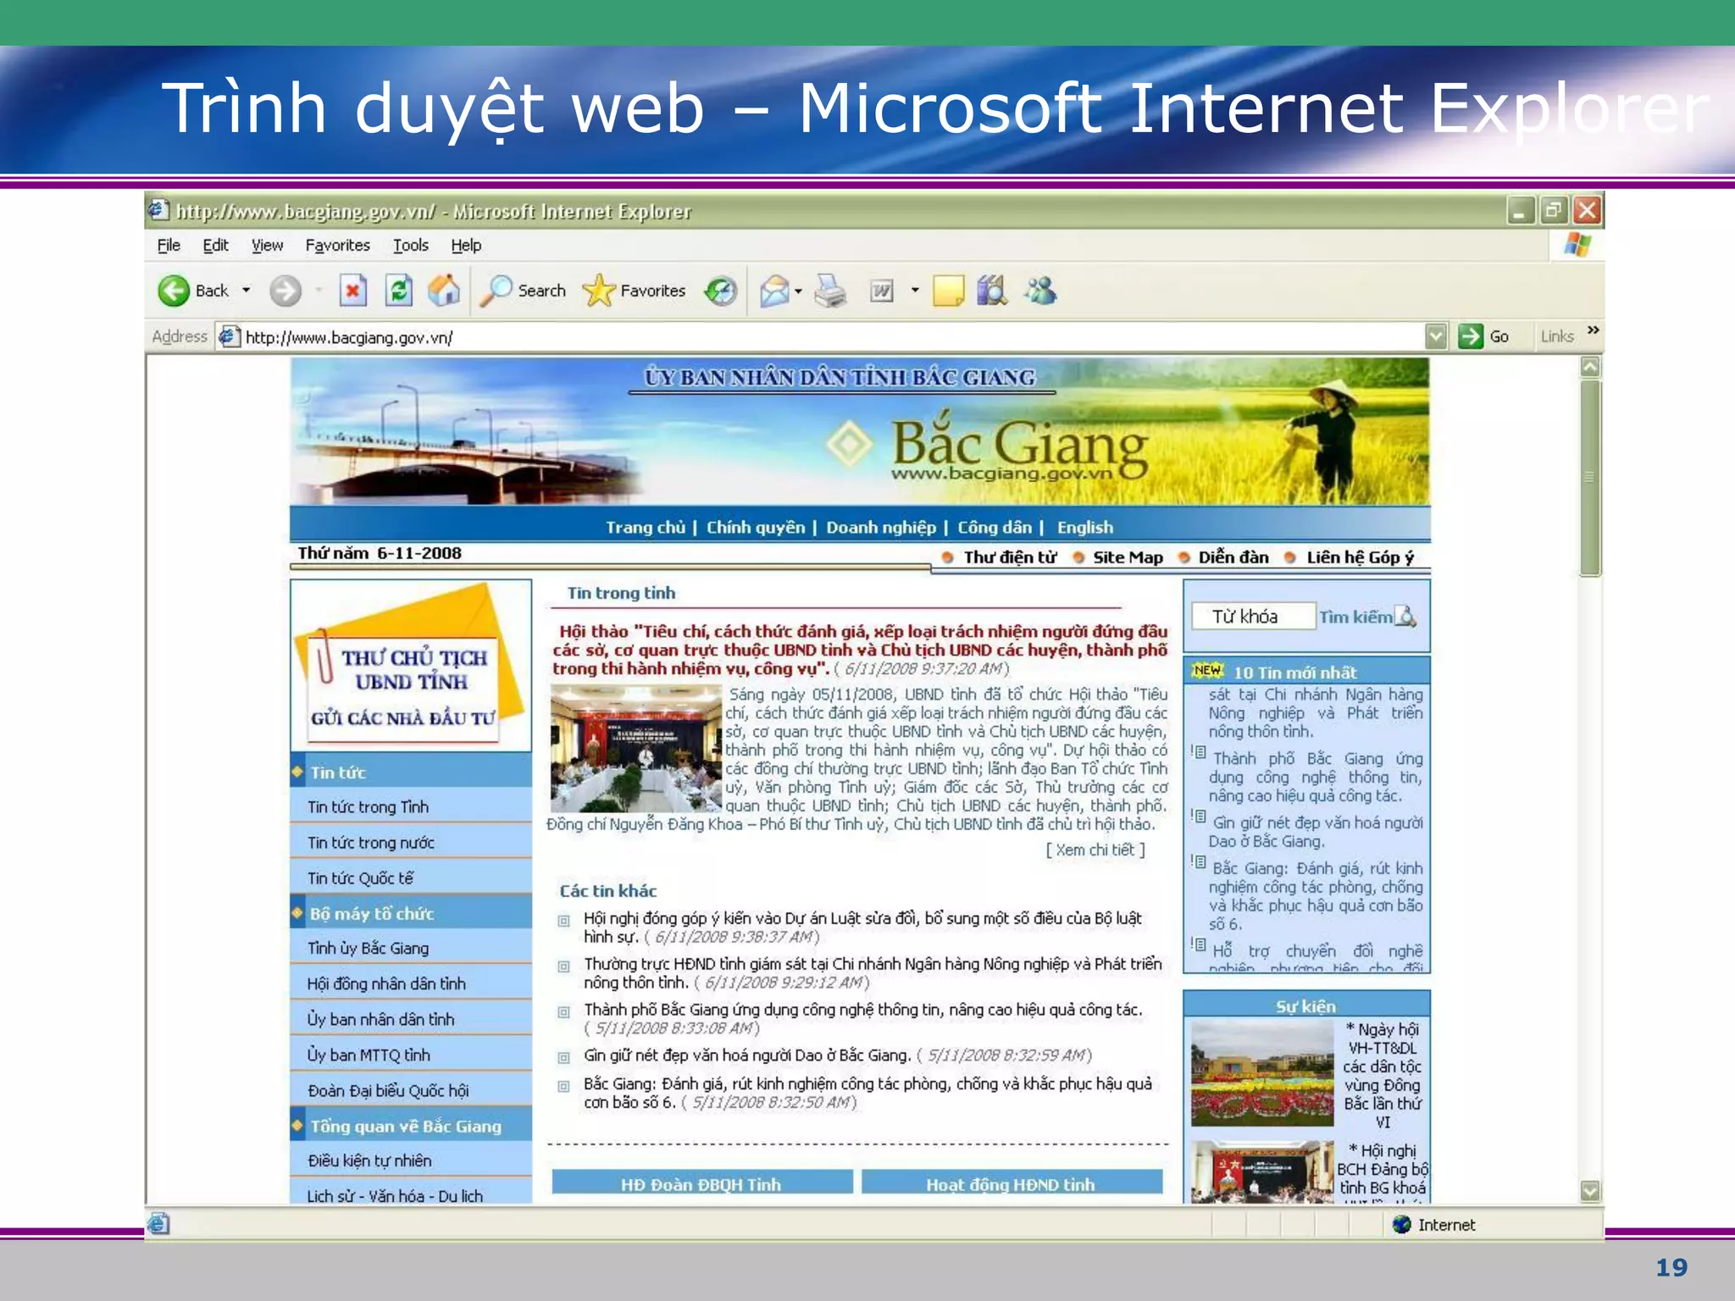This screenshot has height=1301, width=1735.
Task: Open Edit with Word dropdown arrow
Action: (x=915, y=291)
